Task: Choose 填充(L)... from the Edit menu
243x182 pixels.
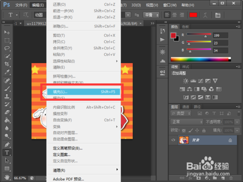Action: point(84,92)
